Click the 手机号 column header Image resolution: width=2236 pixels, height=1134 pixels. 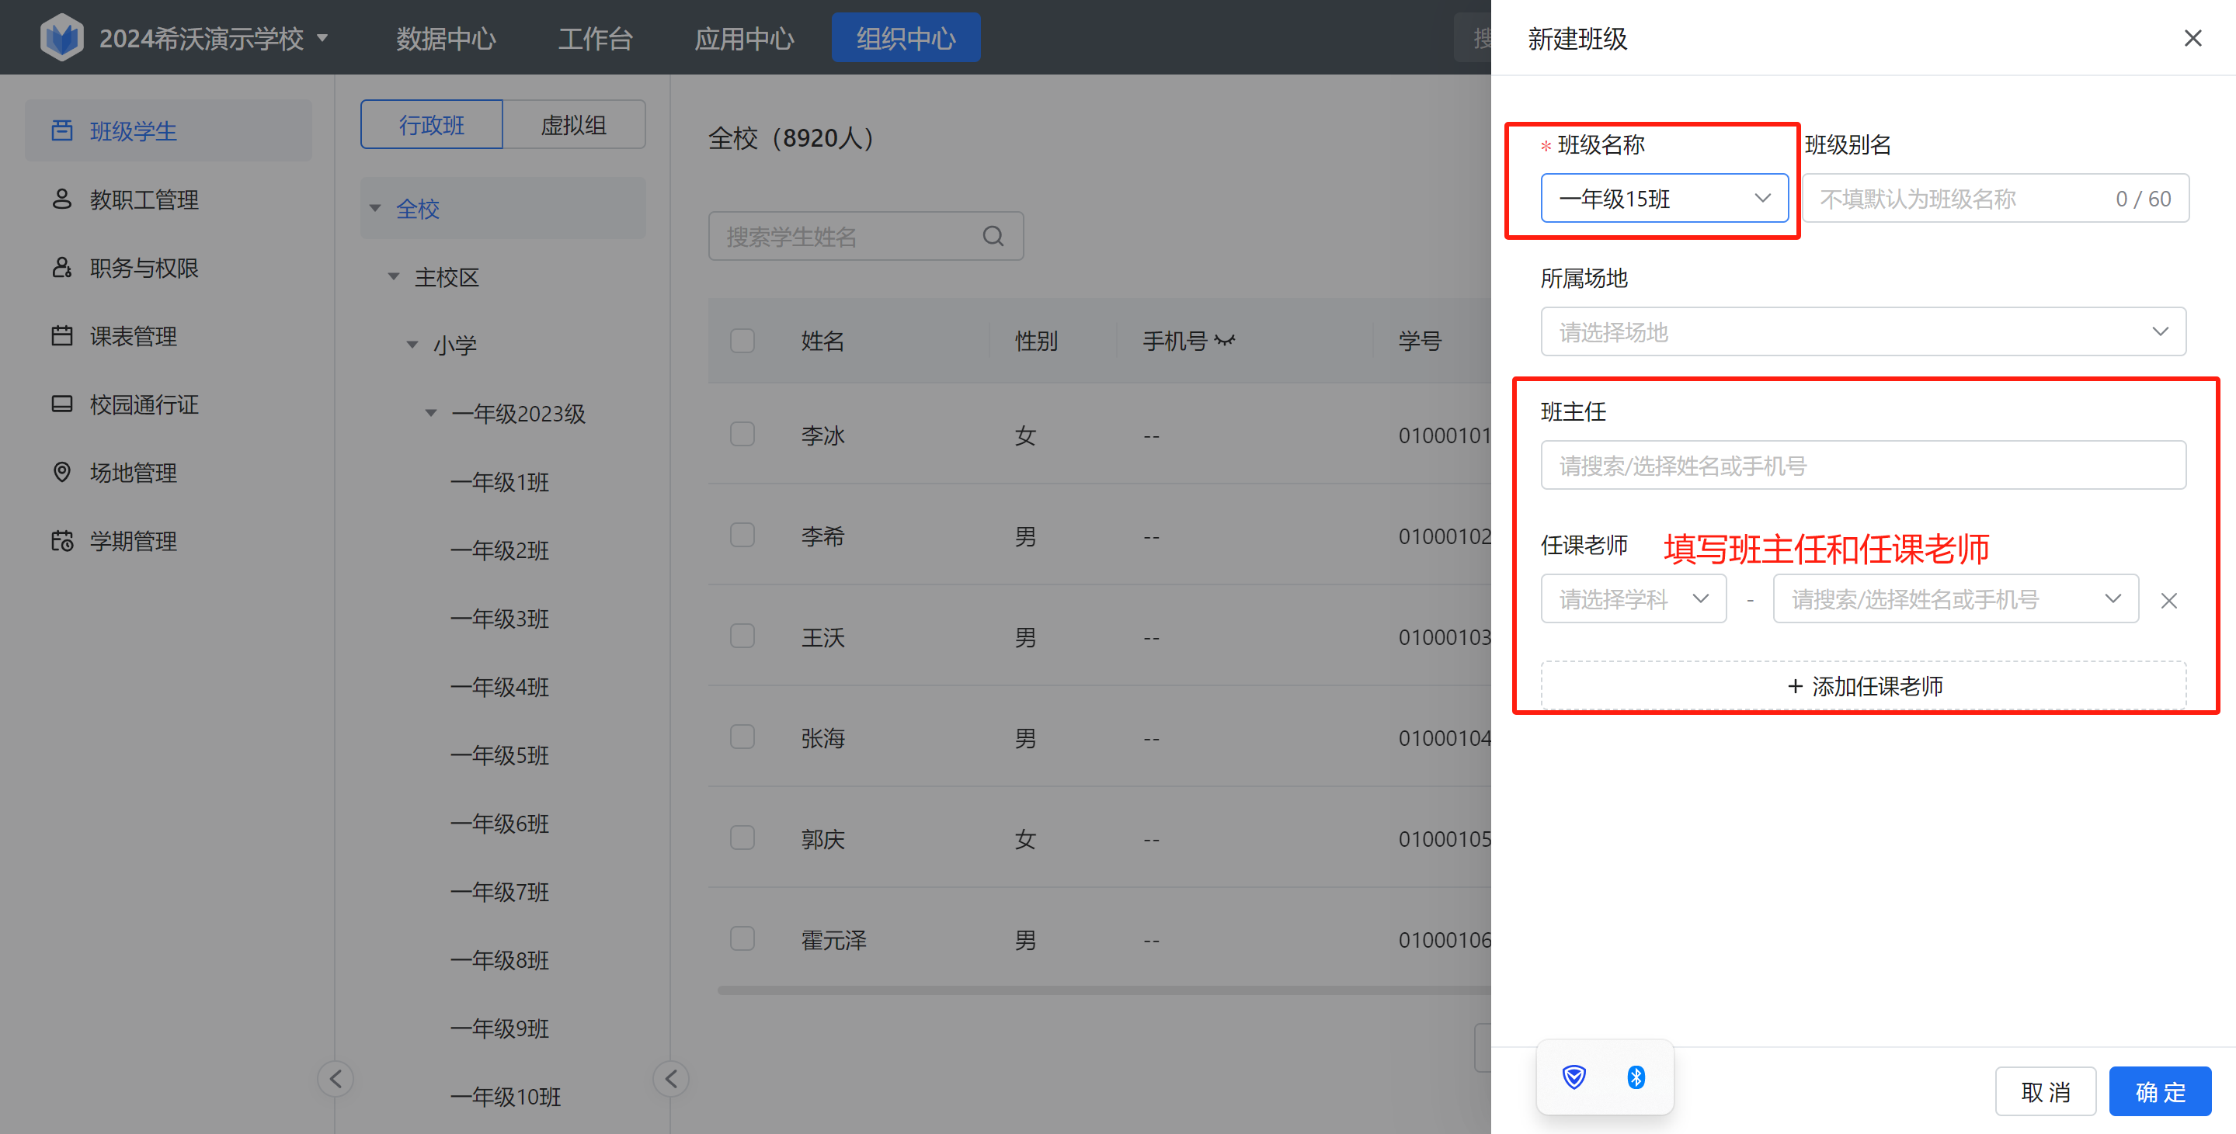coord(1175,341)
